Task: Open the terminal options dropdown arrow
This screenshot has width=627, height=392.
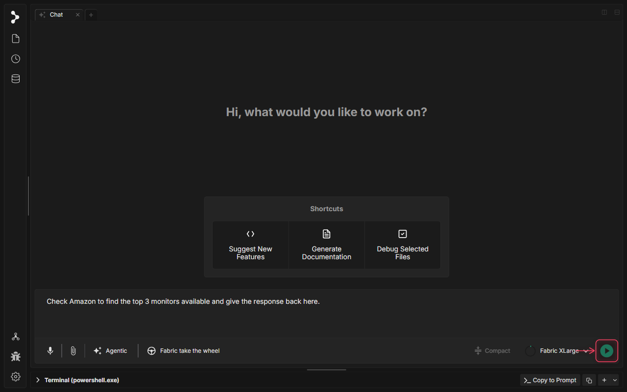Action: [615, 380]
